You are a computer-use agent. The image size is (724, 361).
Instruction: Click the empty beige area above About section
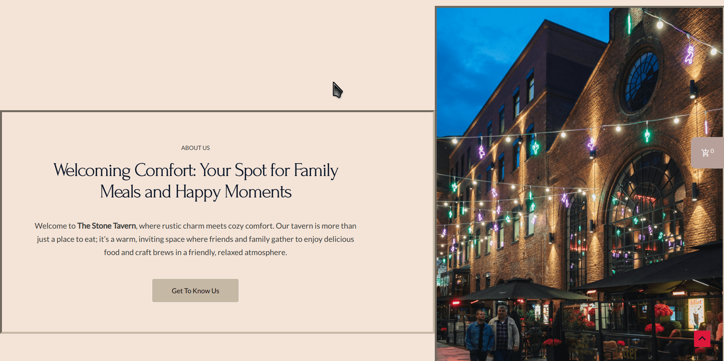[x=195, y=55]
